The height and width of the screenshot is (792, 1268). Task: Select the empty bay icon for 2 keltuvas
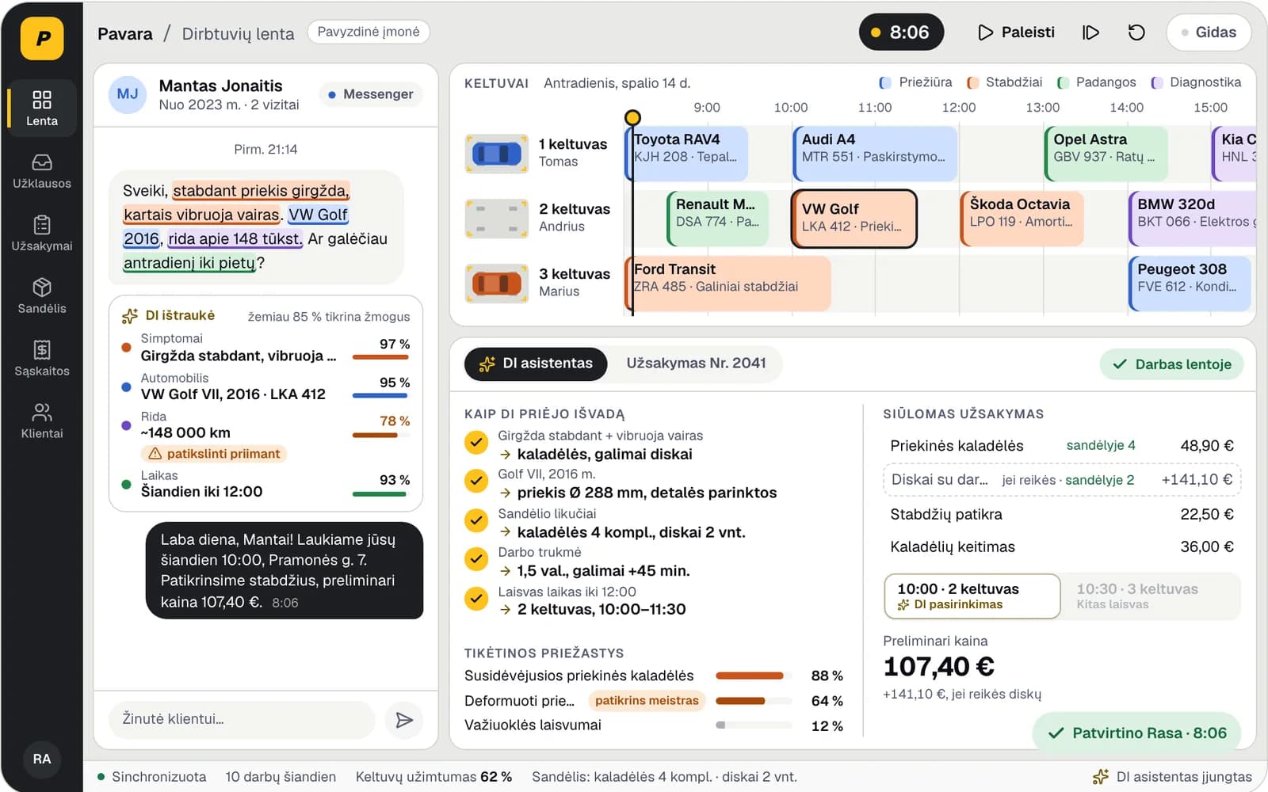pyautogui.click(x=496, y=218)
